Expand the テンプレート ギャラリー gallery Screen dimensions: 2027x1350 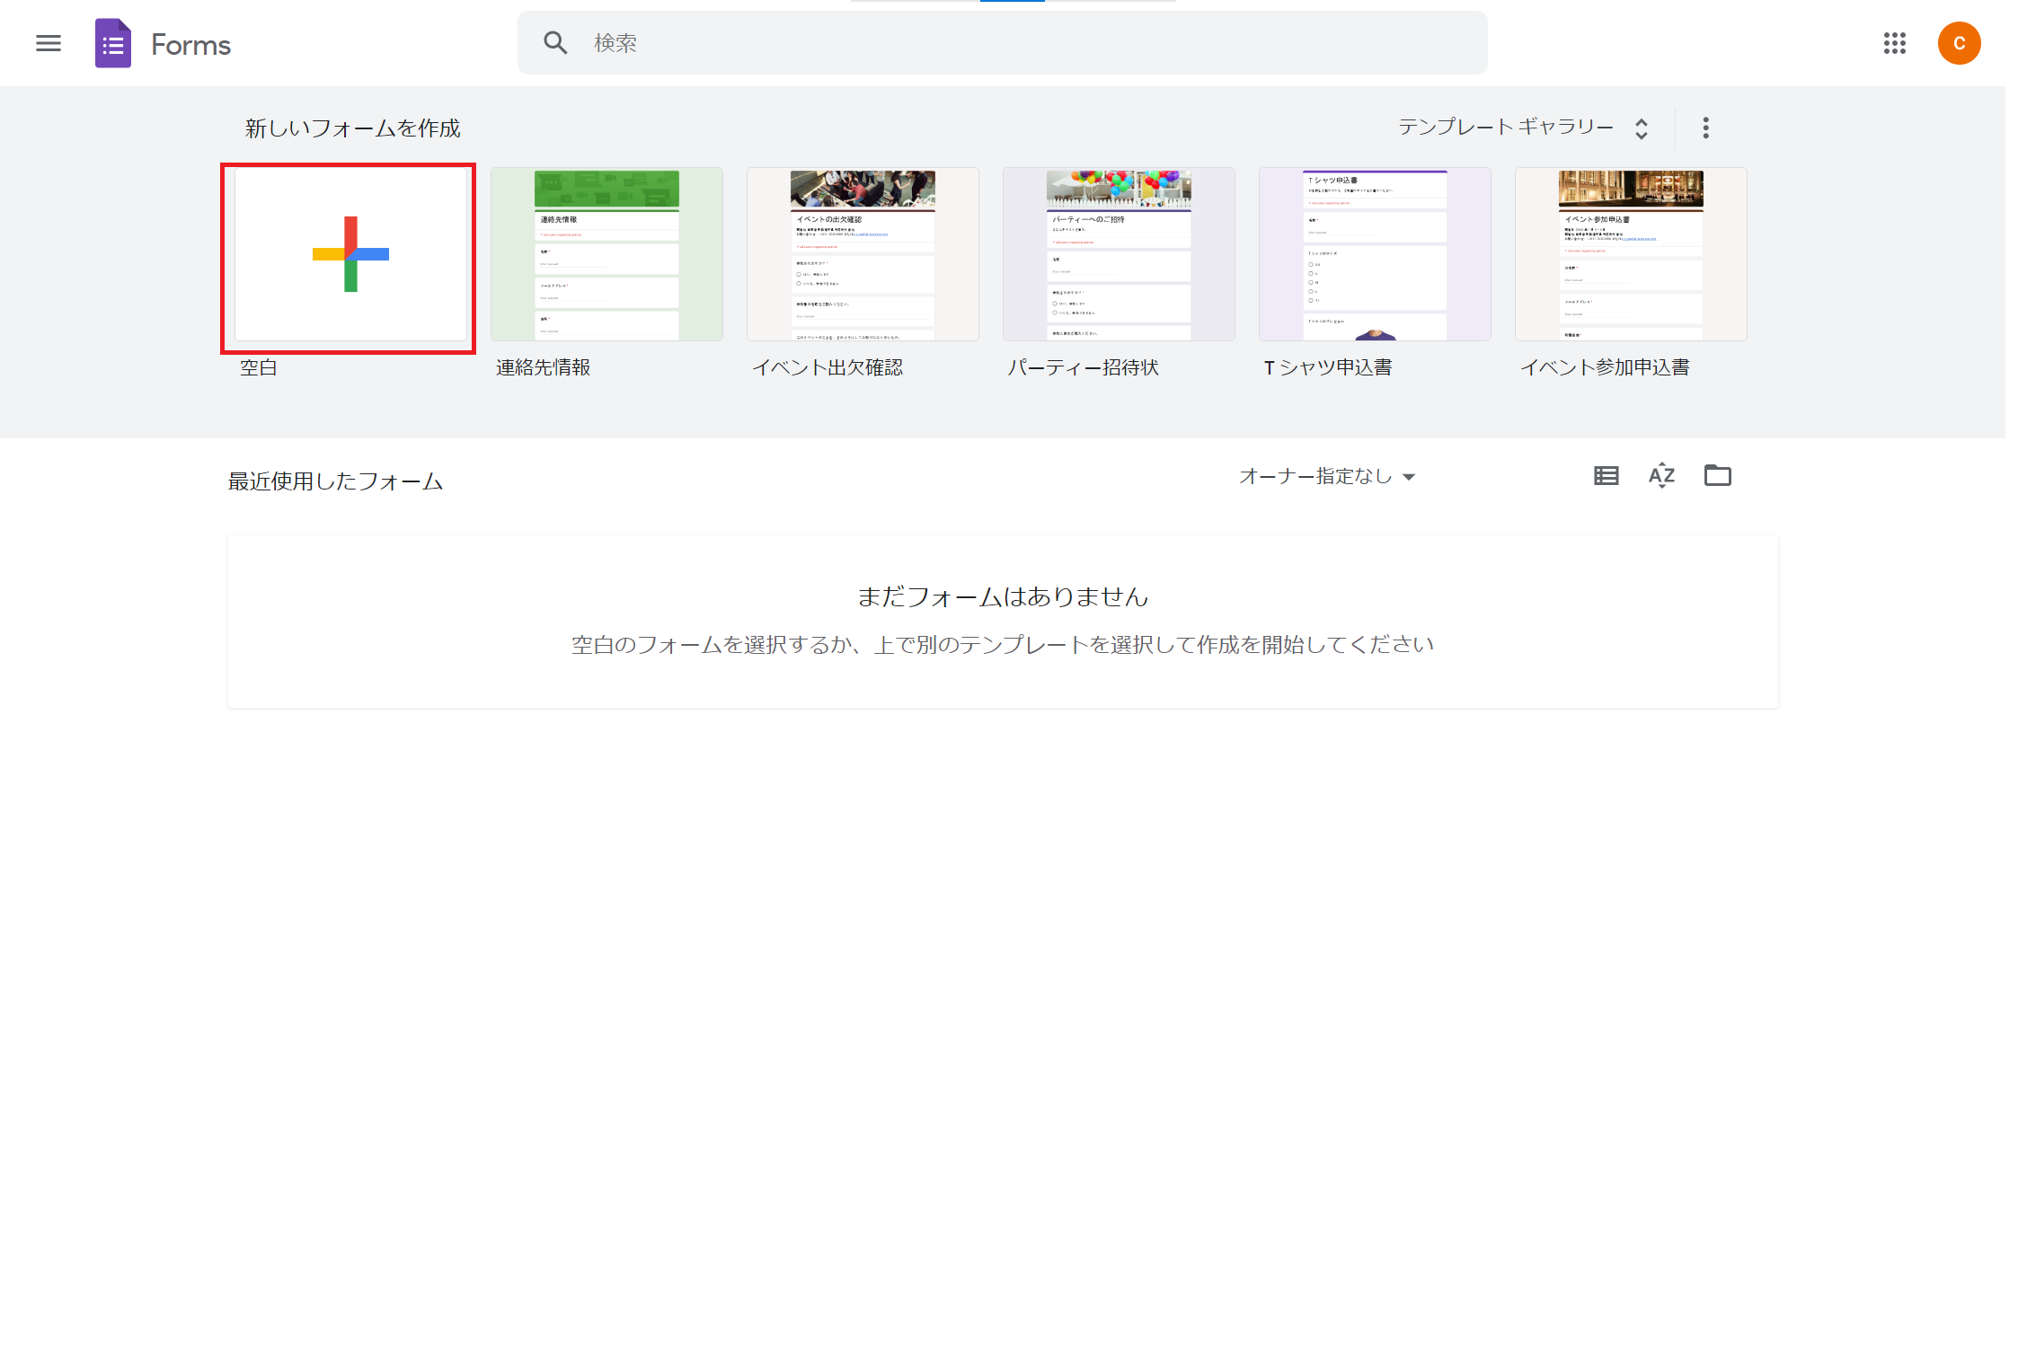click(x=1523, y=128)
